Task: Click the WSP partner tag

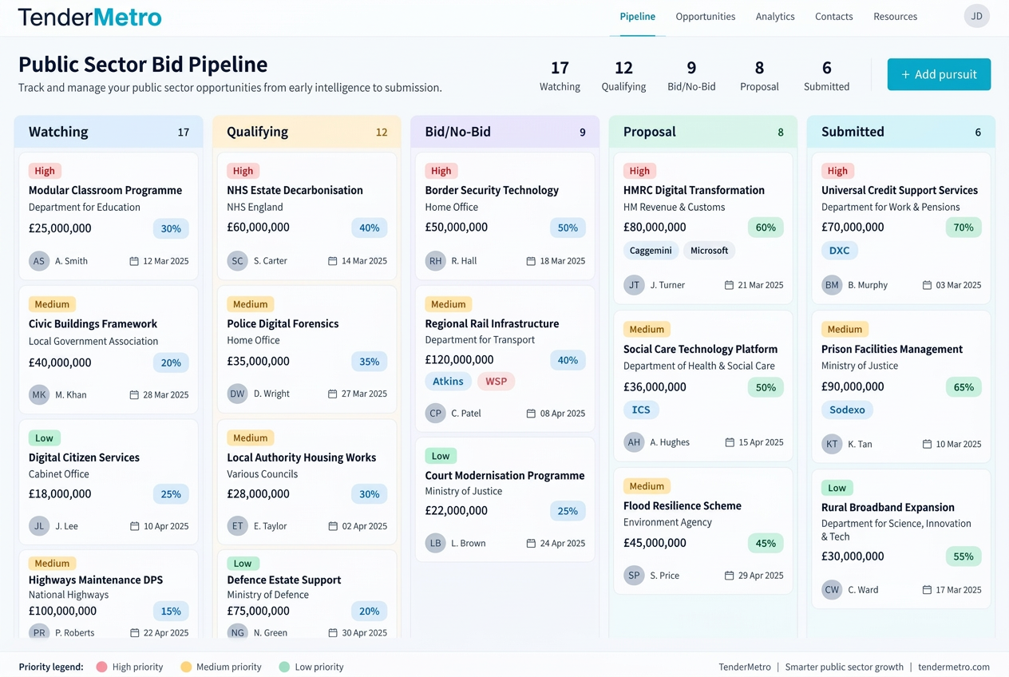Action: pyautogui.click(x=496, y=382)
